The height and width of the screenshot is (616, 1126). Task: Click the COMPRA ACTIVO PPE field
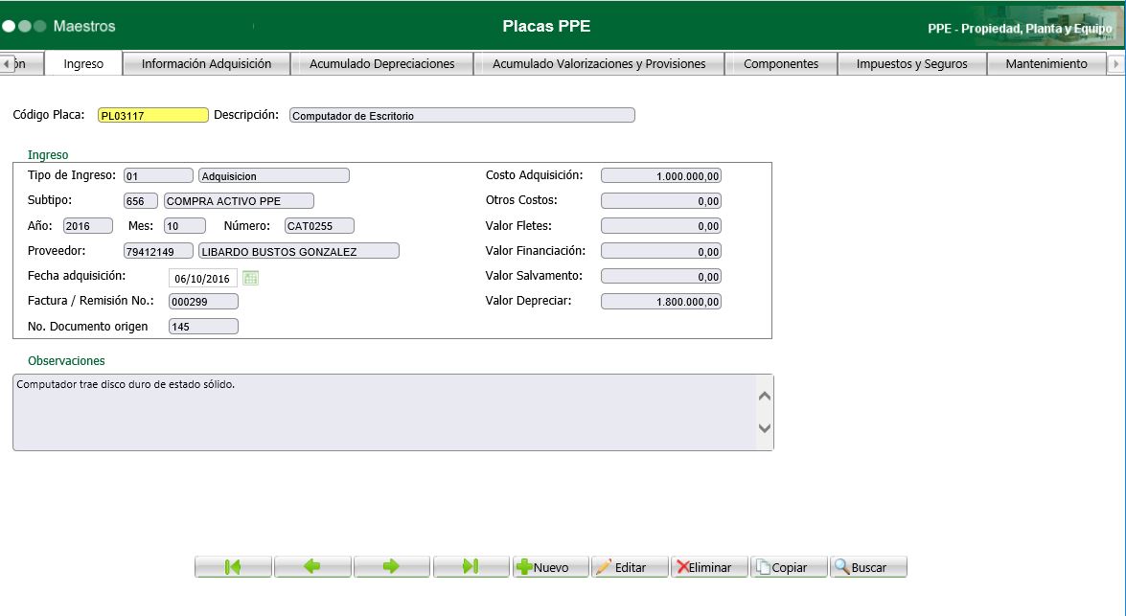pos(239,200)
